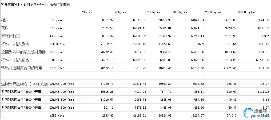Select the 200000bytes header cell
Screen dimensions: 271x120
point(246,12)
